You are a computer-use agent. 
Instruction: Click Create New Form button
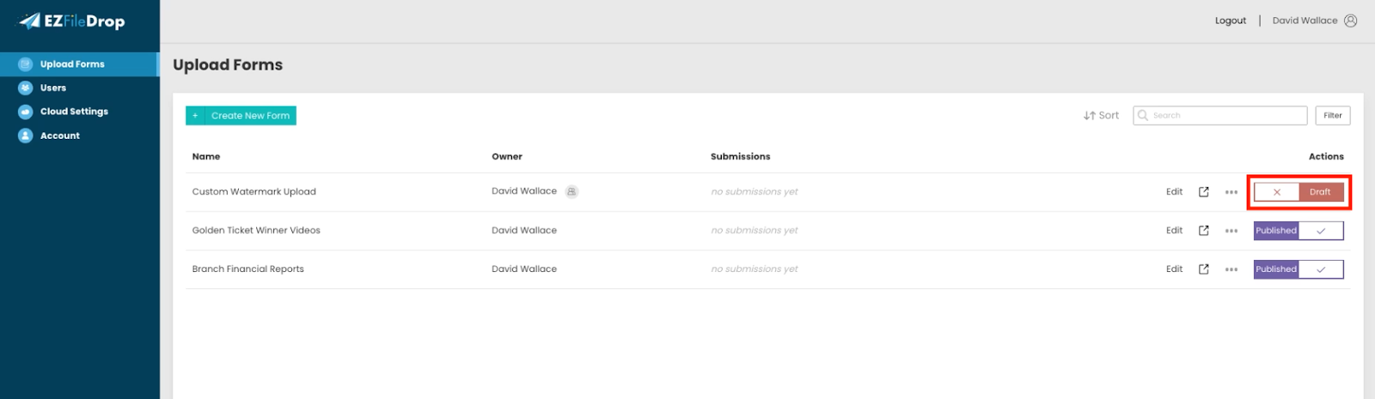point(241,116)
